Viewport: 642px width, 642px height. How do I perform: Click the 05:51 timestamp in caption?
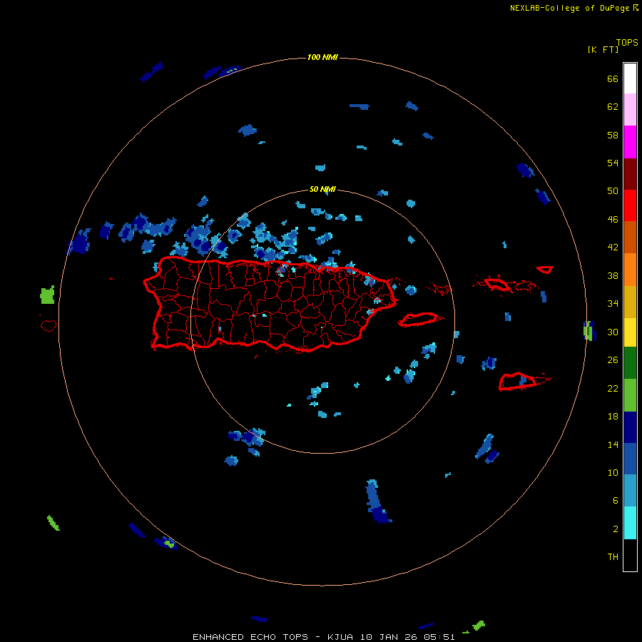click(440, 637)
